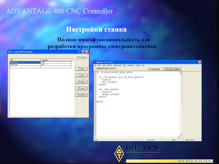Screen dimensions: 219x164
Task: Click the RESET_OUTPUT3 code line
Action: click(x=111, y=94)
